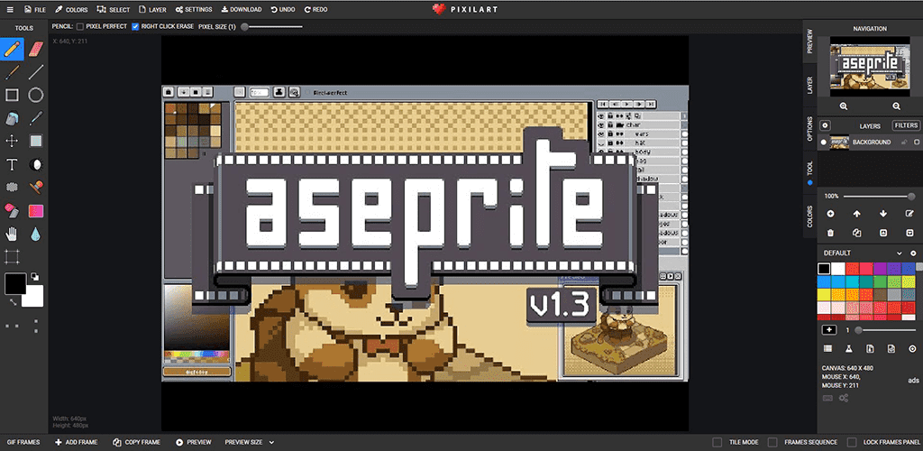923x451 pixels.
Task: Select the black primary color swatch
Action: coord(15,284)
